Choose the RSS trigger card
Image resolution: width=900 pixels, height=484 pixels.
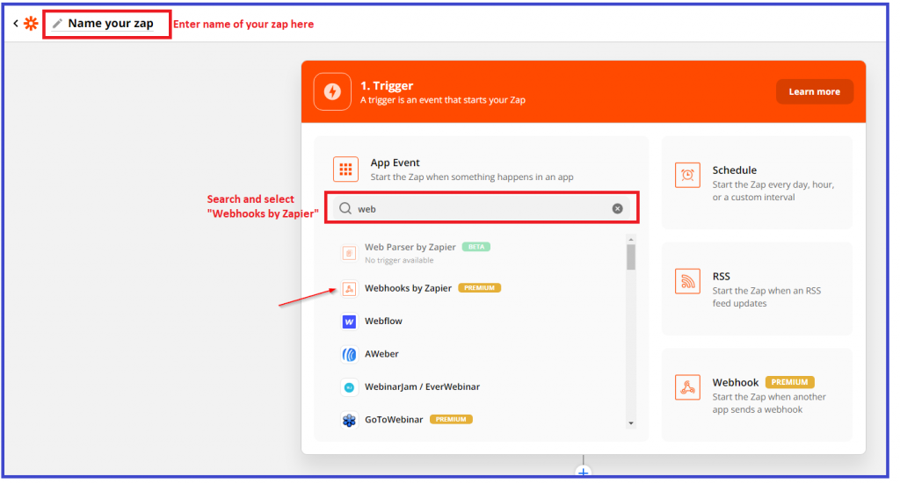point(757,289)
